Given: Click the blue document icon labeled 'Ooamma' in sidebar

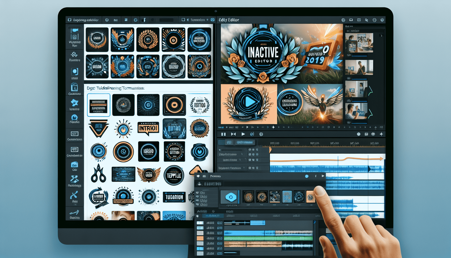Looking at the screenshot, I should 74,87.
